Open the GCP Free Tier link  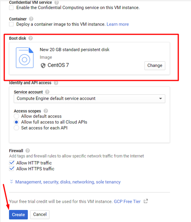[127, 201]
